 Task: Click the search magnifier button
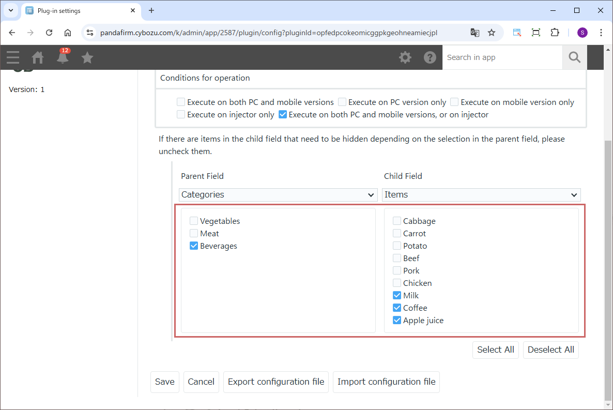574,57
